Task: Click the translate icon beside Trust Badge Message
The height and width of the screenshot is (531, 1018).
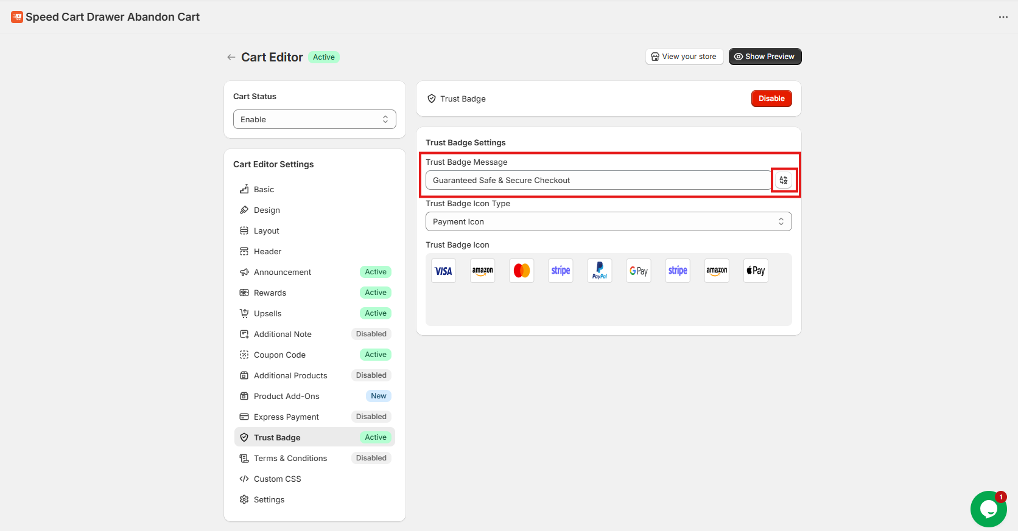Action: [784, 180]
